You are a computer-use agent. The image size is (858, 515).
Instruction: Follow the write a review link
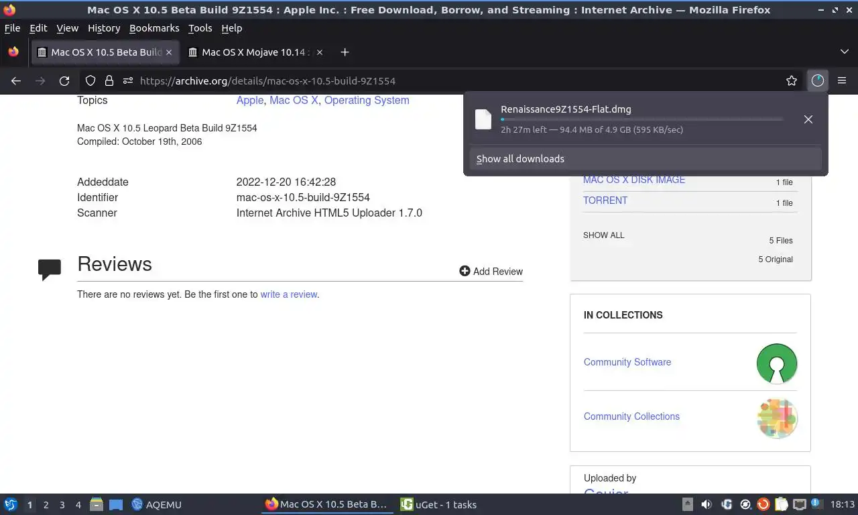(x=289, y=294)
